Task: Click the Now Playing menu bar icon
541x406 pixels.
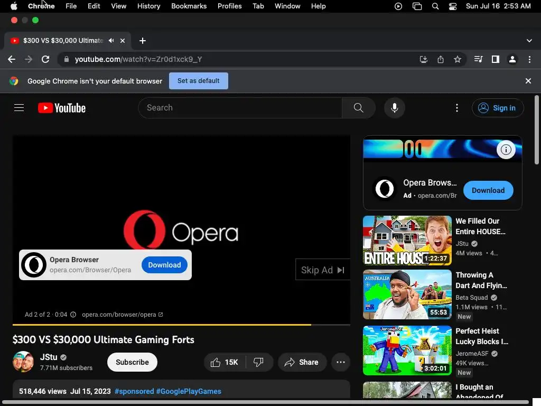Action: coord(398,6)
